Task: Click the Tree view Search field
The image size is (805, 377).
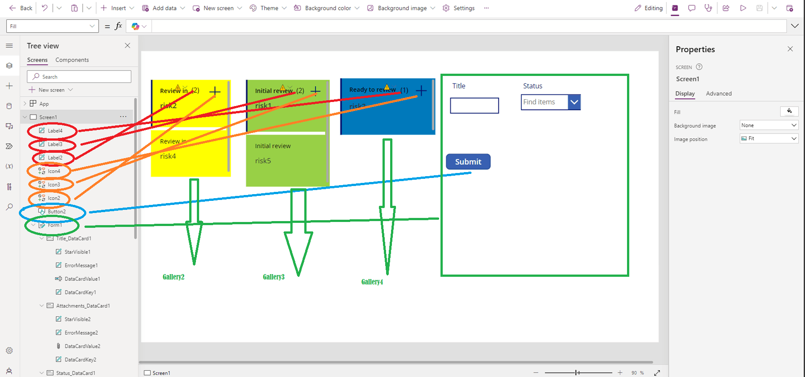Action: [x=79, y=76]
